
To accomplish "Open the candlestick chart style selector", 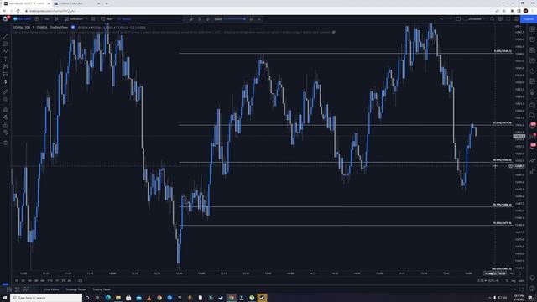I will point(56,19).
